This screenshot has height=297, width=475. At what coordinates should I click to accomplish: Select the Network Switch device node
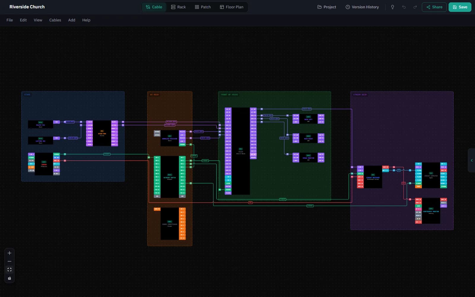(170, 177)
